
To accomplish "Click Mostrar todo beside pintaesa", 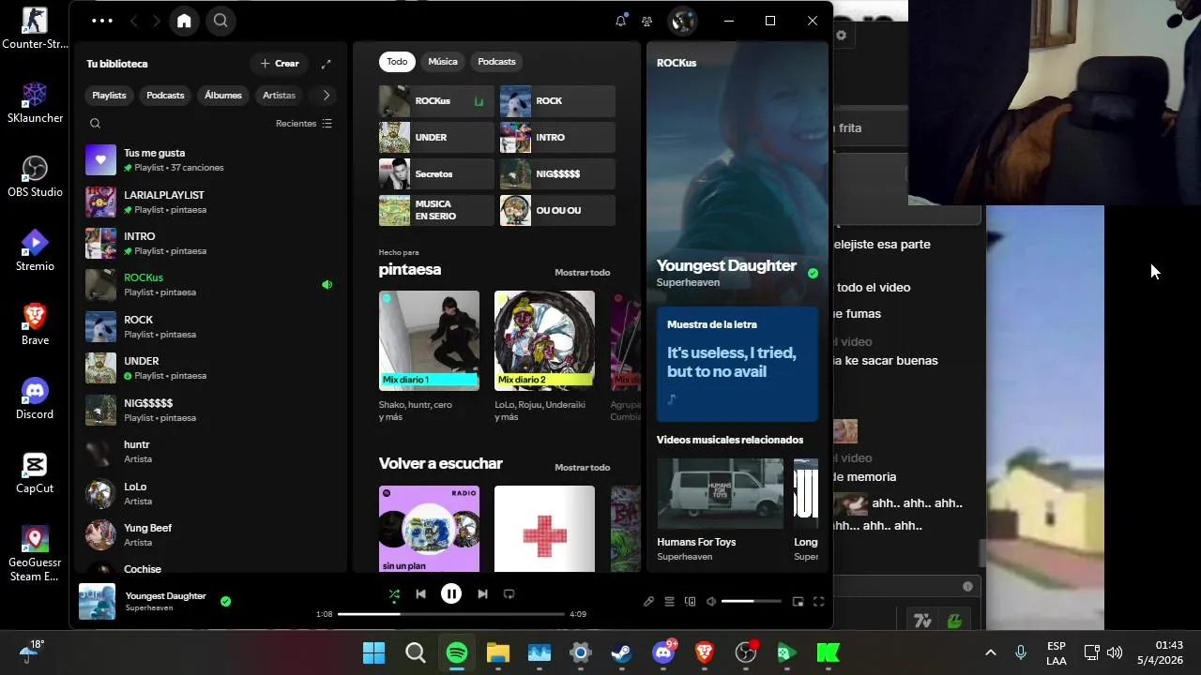I will coord(582,273).
